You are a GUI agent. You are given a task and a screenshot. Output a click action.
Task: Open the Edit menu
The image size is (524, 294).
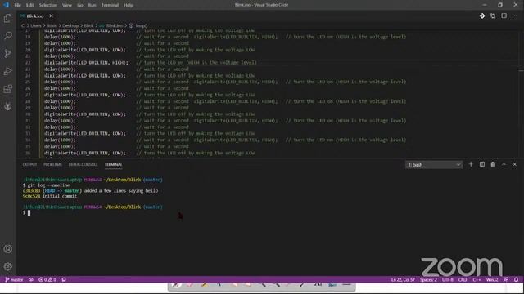tap(29, 5)
